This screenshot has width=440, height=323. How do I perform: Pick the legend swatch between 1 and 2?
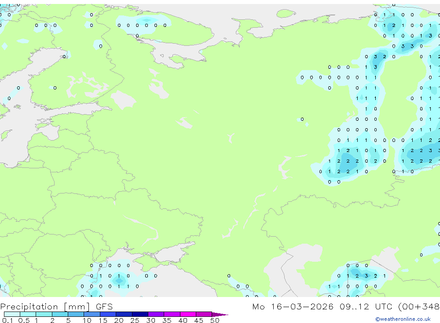click(x=44, y=314)
